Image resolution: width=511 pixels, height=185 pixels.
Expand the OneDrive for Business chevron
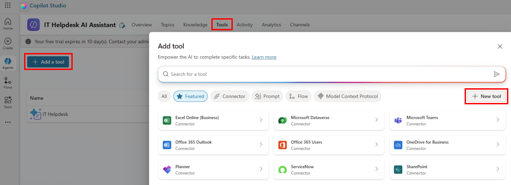pos(498,144)
